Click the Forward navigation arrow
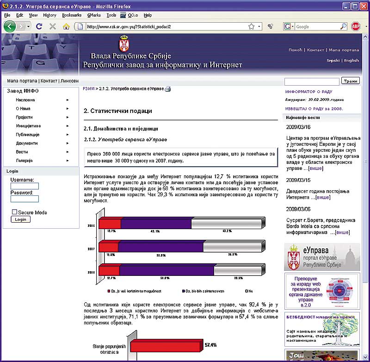 point(21,26)
